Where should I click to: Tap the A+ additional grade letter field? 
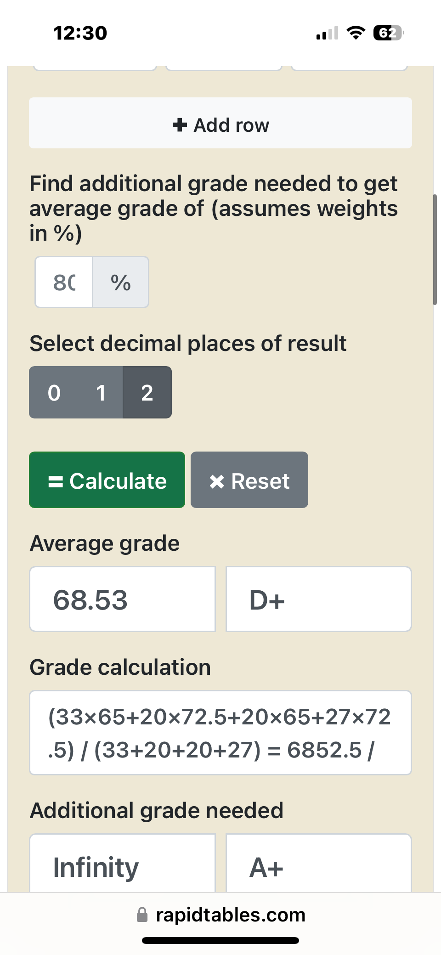click(319, 864)
